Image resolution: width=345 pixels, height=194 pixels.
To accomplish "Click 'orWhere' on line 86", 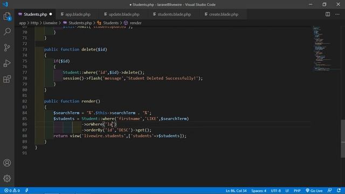I will [94, 124].
